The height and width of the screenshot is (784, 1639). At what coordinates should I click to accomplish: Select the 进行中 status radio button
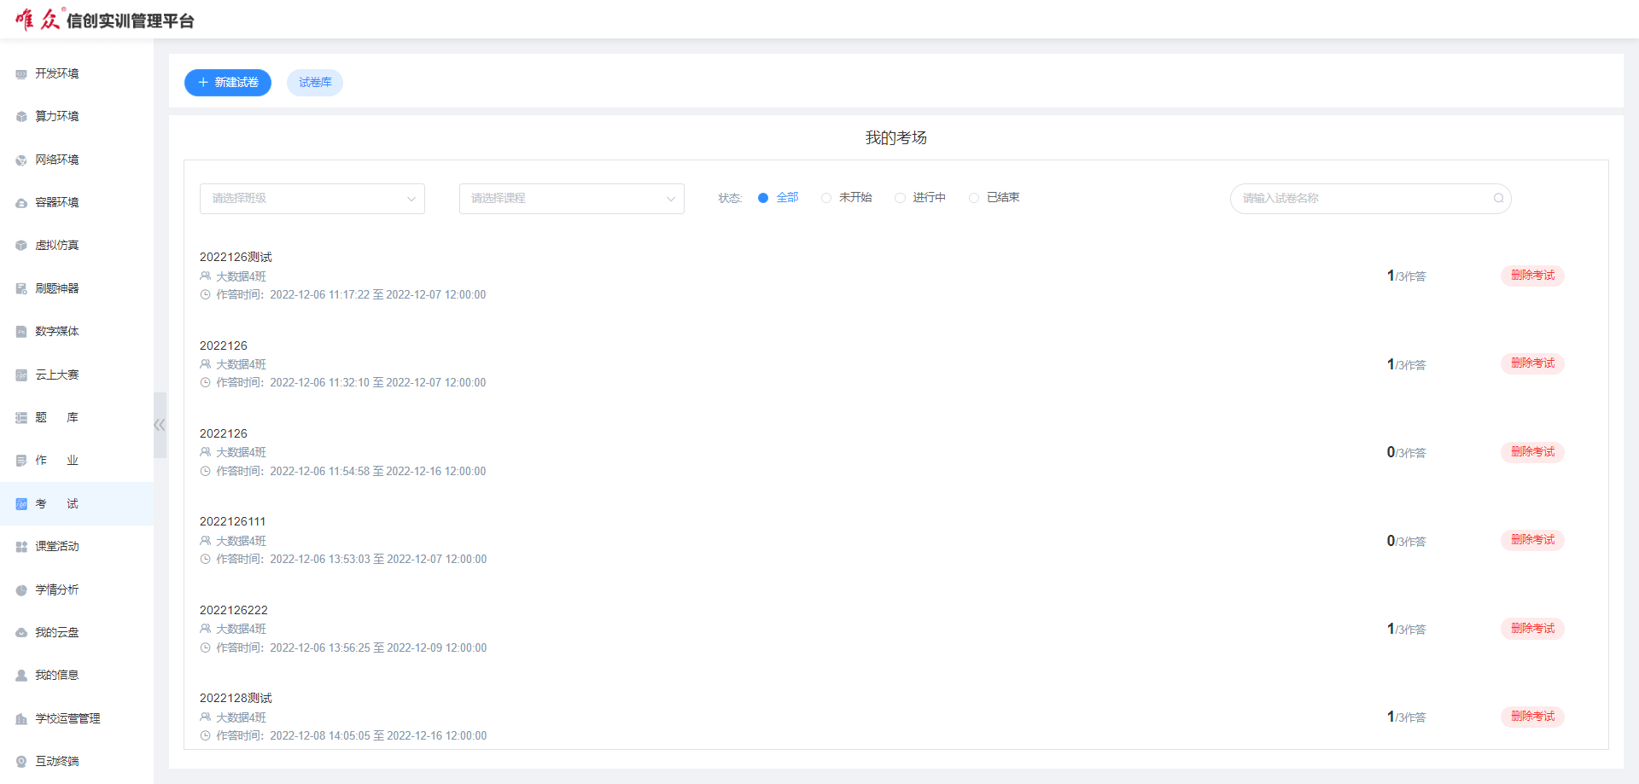click(900, 198)
